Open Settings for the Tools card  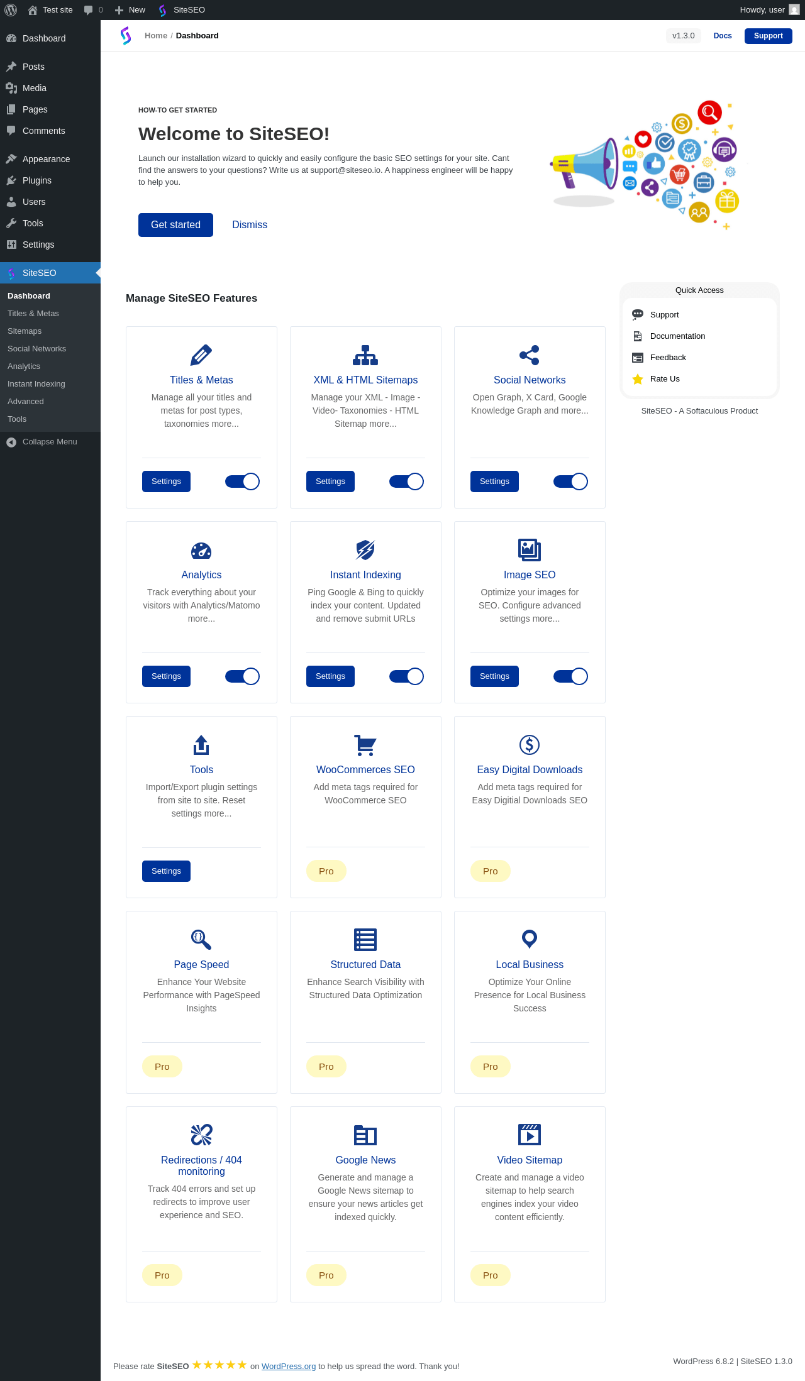point(166,871)
